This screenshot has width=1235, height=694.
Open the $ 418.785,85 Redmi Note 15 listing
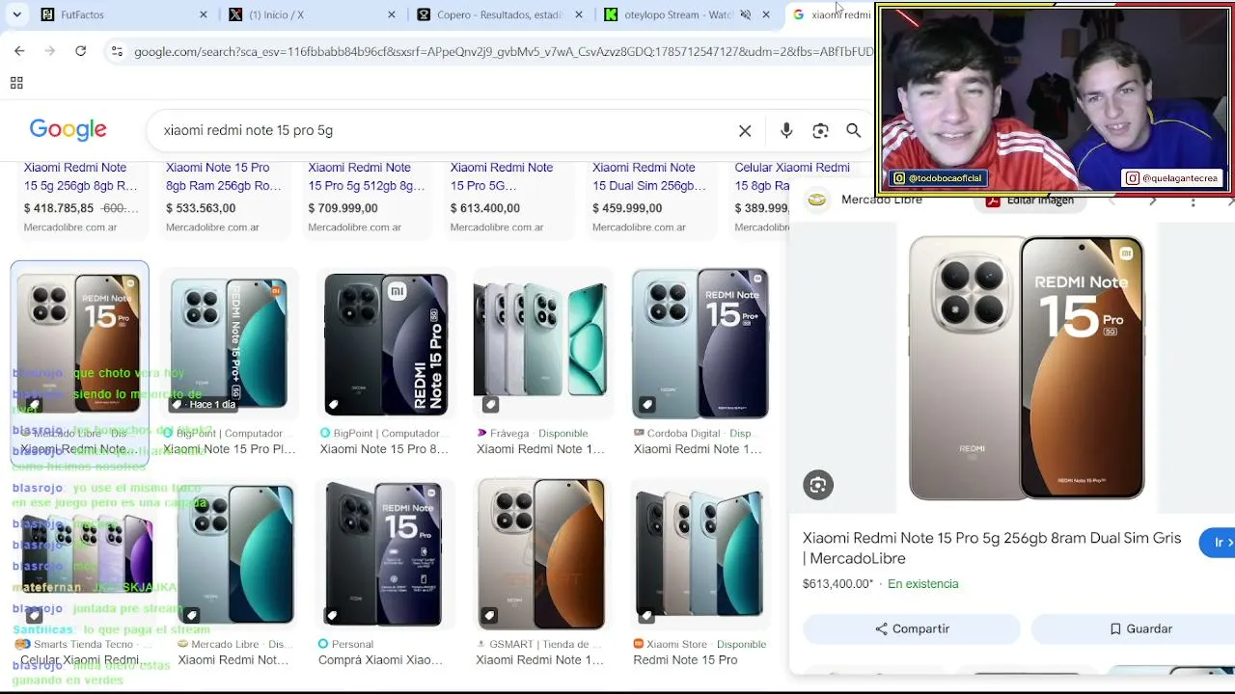81,197
